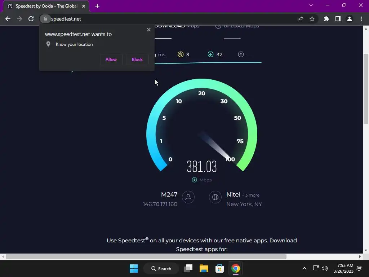Image resolution: width=369 pixels, height=277 pixels.
Task: Open the Nitel server link
Action: pyautogui.click(x=233, y=194)
